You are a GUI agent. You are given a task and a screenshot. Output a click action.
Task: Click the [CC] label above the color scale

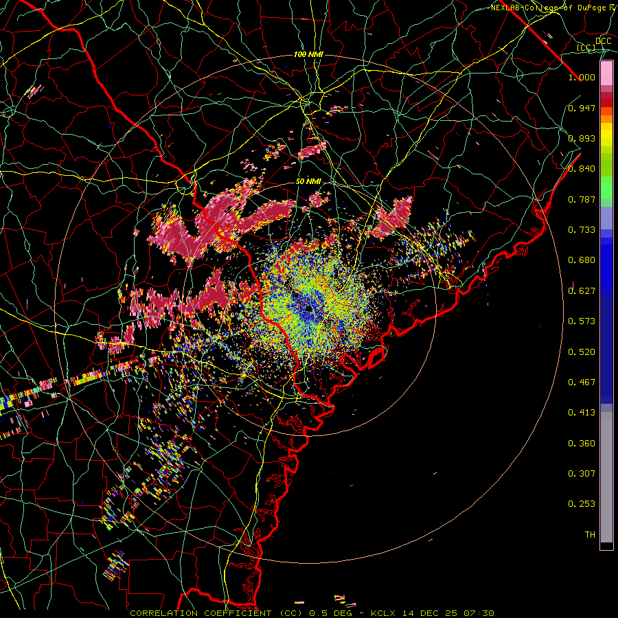click(586, 47)
